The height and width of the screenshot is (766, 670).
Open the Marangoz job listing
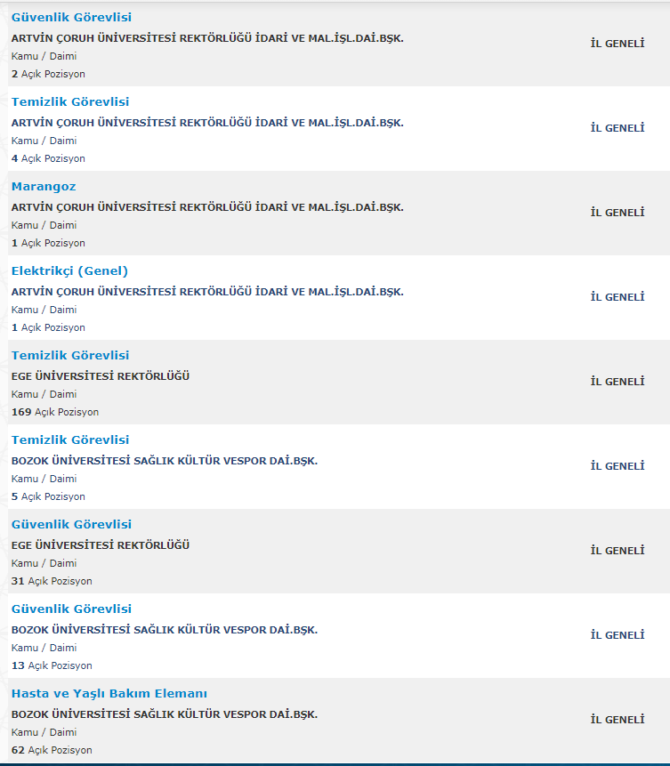44,187
